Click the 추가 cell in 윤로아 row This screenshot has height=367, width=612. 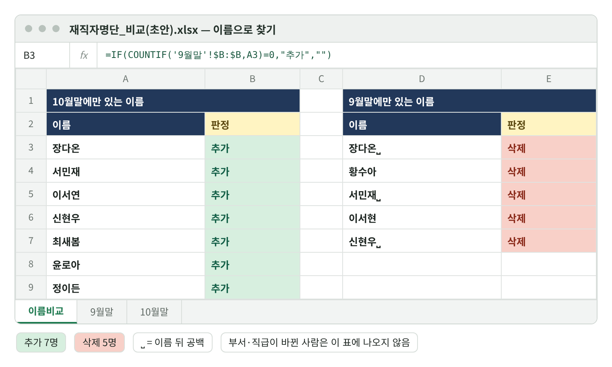point(252,264)
